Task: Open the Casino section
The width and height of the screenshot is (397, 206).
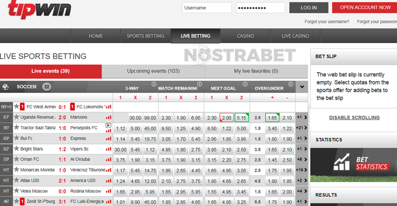Action: tap(246, 36)
